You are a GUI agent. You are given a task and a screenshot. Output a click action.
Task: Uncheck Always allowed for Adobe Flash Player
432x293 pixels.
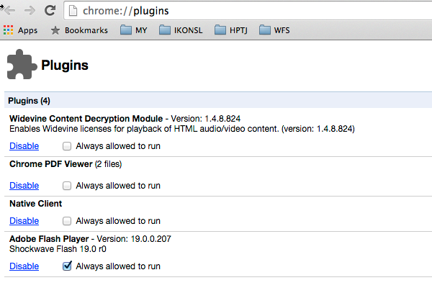click(67, 266)
